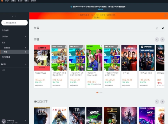Open the NFS Heat Deluxe Edition cover
This screenshot has height=124, width=168.
pos(147,116)
